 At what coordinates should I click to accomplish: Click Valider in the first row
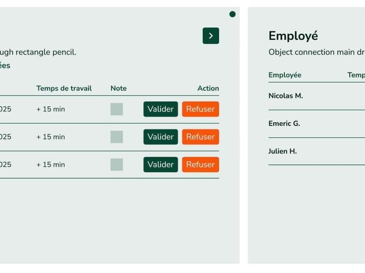[161, 109]
